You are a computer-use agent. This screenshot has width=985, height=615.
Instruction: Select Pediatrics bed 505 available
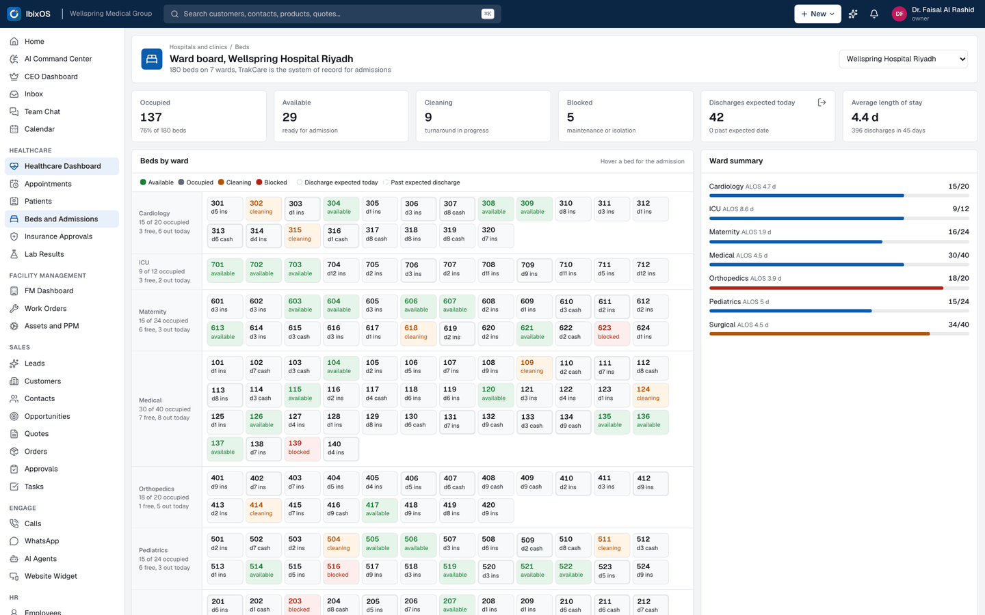click(x=380, y=544)
